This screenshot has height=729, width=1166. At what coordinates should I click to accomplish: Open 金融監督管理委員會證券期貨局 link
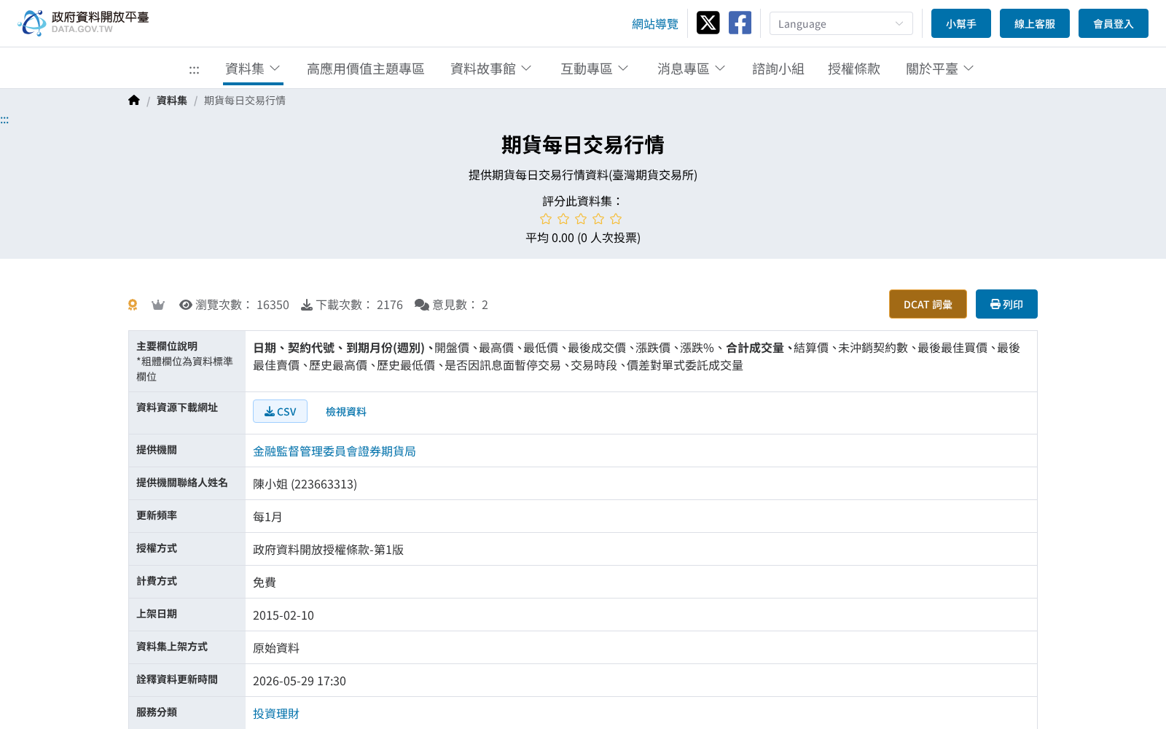coord(334,451)
